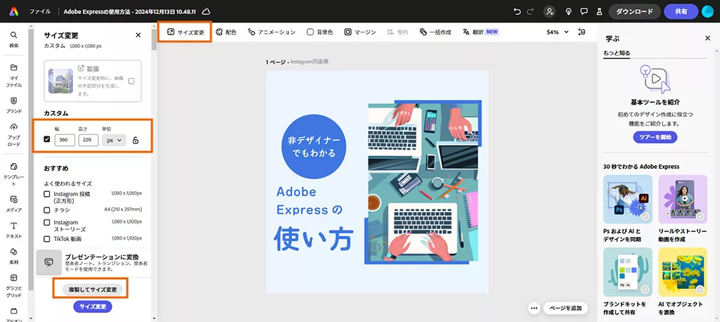Close the 学ぶ panel

pos(707,39)
